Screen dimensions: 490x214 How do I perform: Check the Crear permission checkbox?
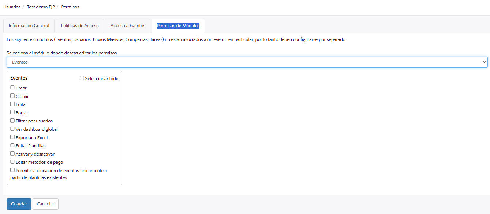pos(12,88)
